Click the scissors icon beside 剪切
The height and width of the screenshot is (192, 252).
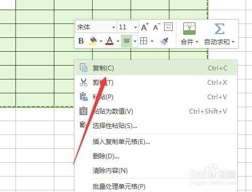(x=84, y=82)
